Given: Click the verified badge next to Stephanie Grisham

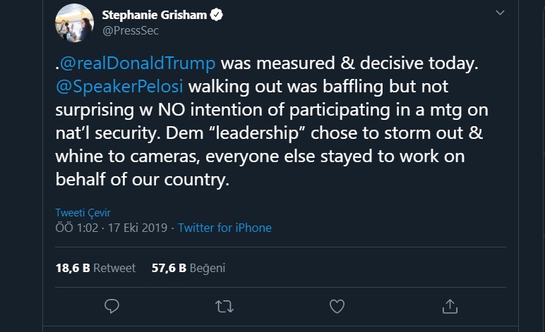Looking at the screenshot, I should click(218, 15).
